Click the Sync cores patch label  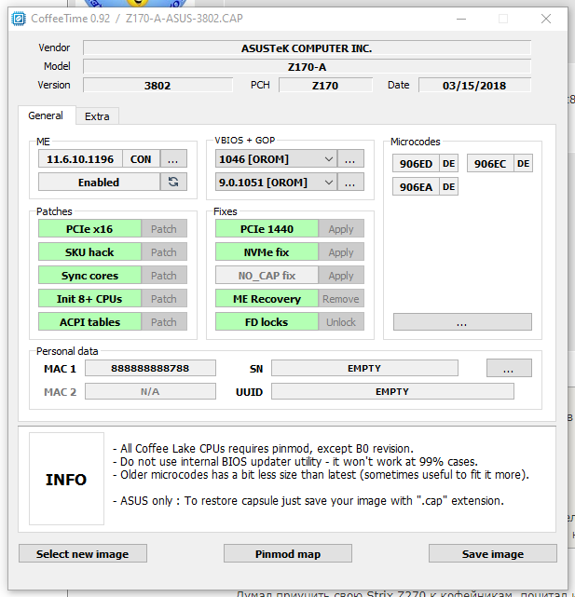tap(89, 276)
